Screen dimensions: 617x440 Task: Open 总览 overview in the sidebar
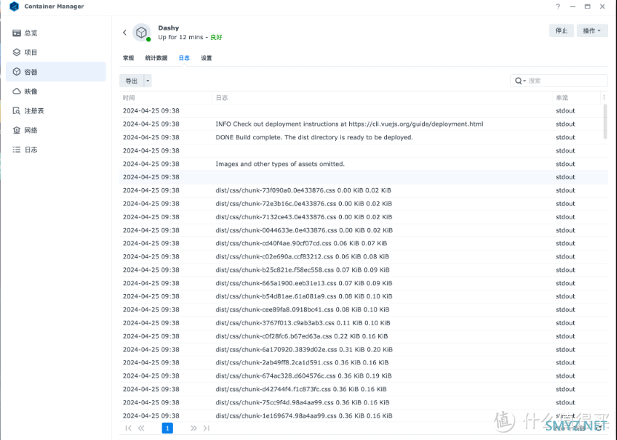30,33
